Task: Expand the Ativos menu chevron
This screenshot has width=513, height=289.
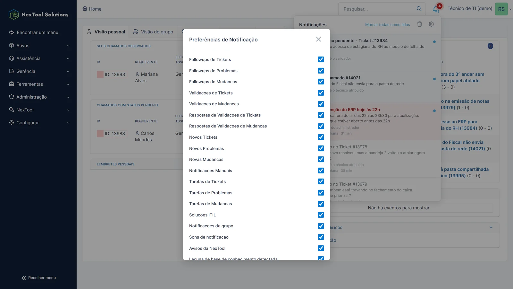Action: [x=68, y=46]
